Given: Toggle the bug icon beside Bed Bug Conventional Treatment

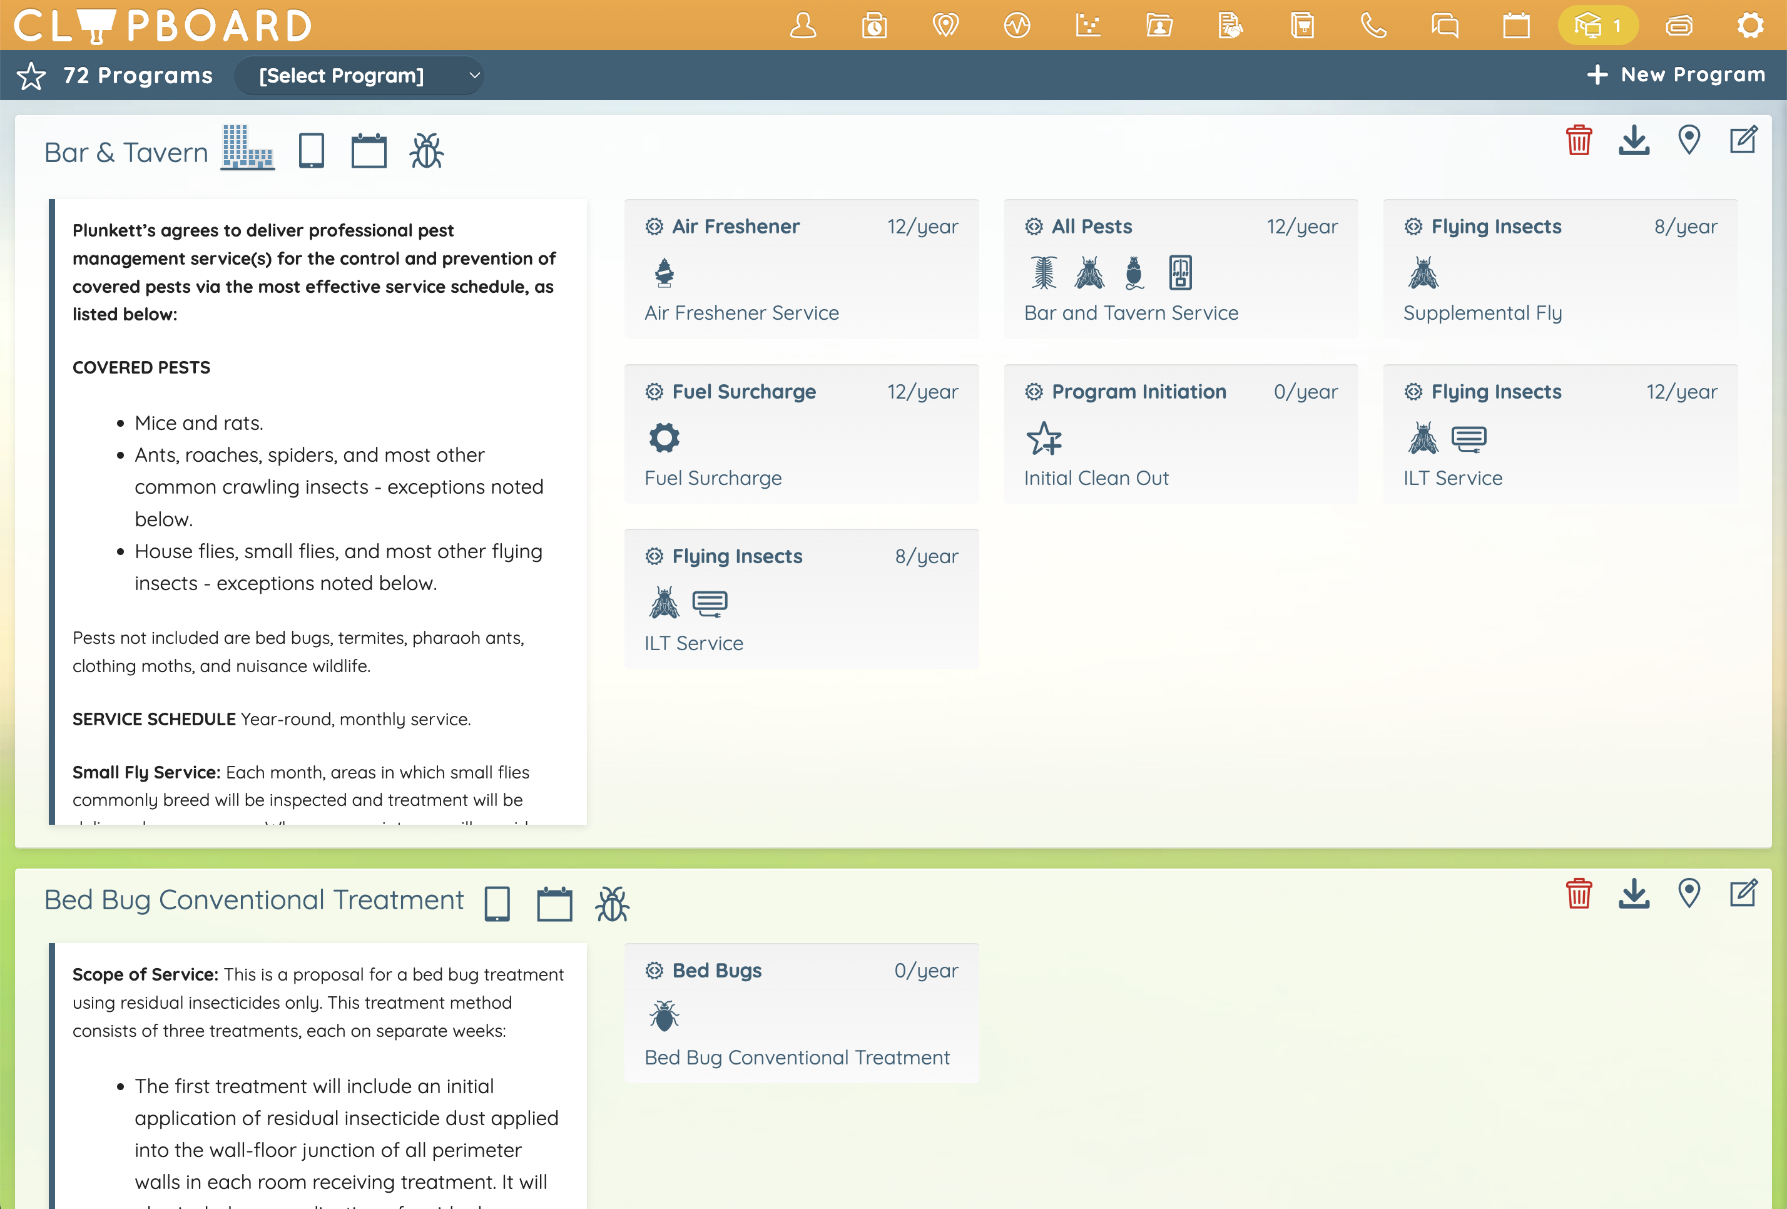Looking at the screenshot, I should pos(612,904).
